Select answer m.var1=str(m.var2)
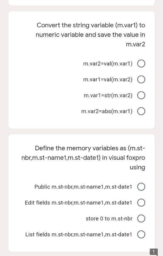The width and height of the screenshot is (163, 256). click(141, 95)
